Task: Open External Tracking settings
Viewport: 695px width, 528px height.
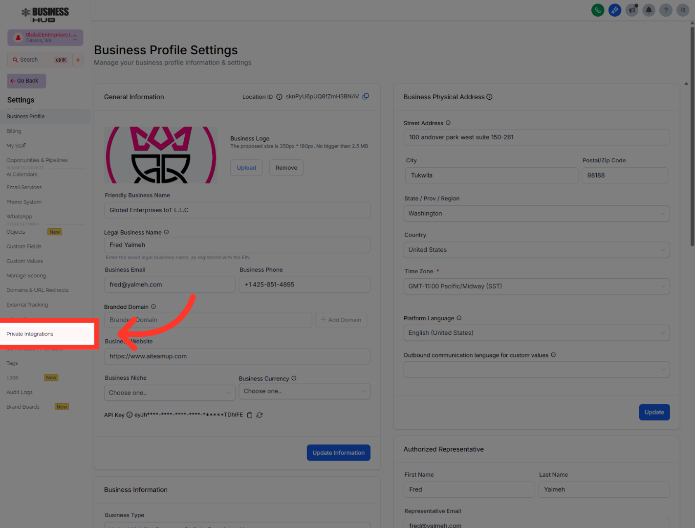Action: pyautogui.click(x=27, y=305)
